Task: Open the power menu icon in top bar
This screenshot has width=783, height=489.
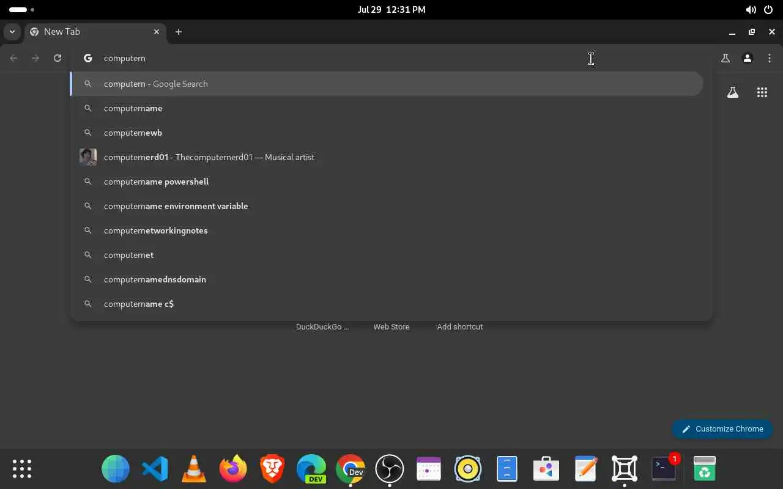Action: pyautogui.click(x=768, y=10)
